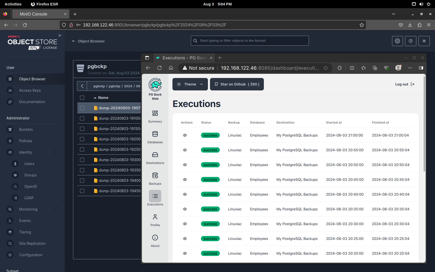Open Backups in PG Back Web sidebar

(155, 179)
